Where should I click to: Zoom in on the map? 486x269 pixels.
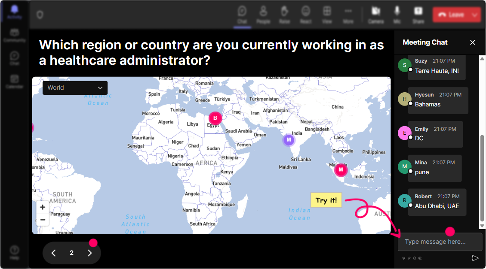pos(43,207)
